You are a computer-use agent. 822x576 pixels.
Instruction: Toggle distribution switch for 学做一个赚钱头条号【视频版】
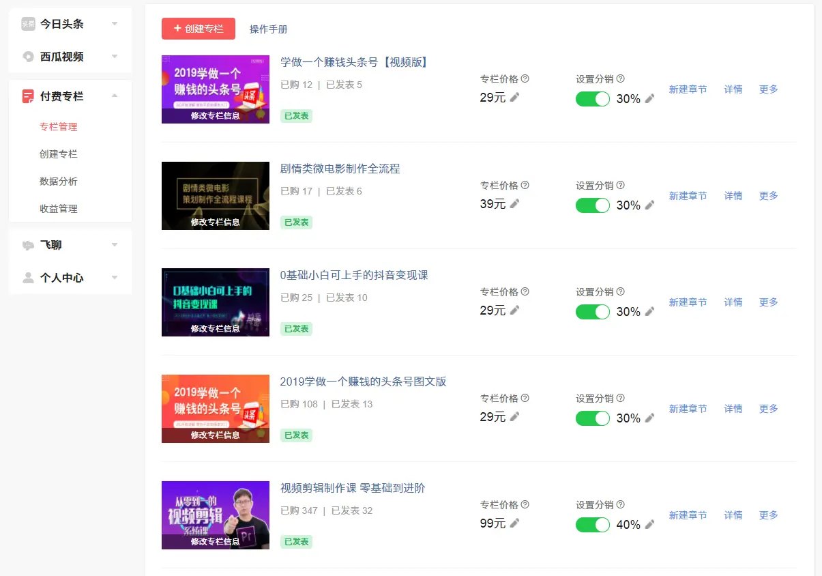tap(593, 99)
